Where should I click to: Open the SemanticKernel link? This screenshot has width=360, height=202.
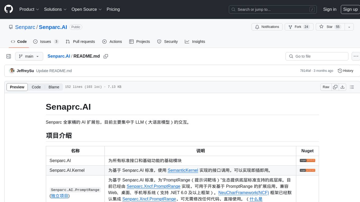click(183, 170)
